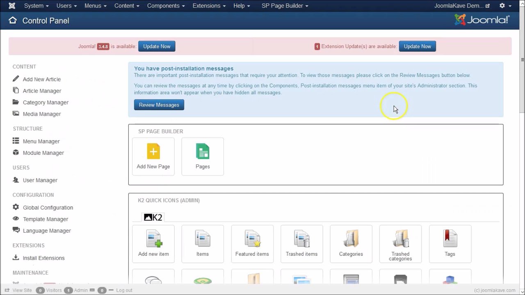
Task: Open the Install Extensions link
Action: pyautogui.click(x=43, y=258)
